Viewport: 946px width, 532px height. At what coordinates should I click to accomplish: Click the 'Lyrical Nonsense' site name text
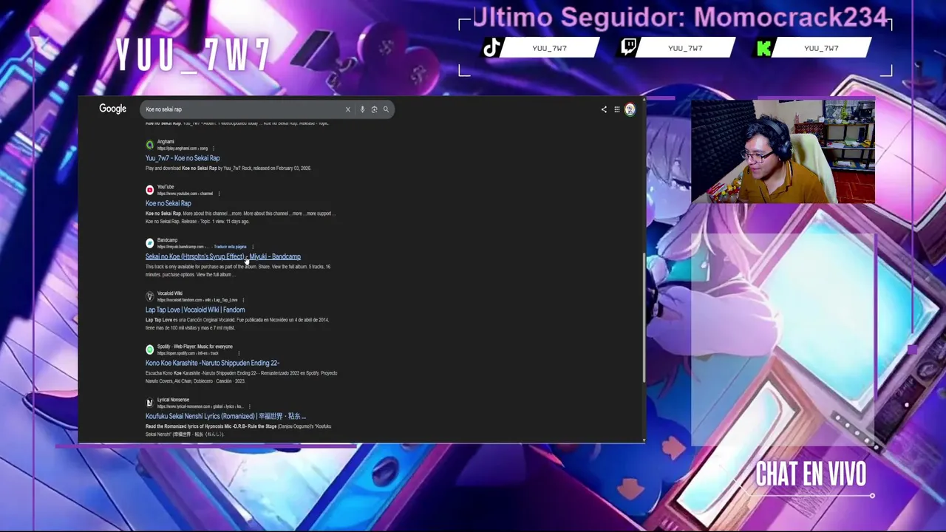click(x=173, y=400)
